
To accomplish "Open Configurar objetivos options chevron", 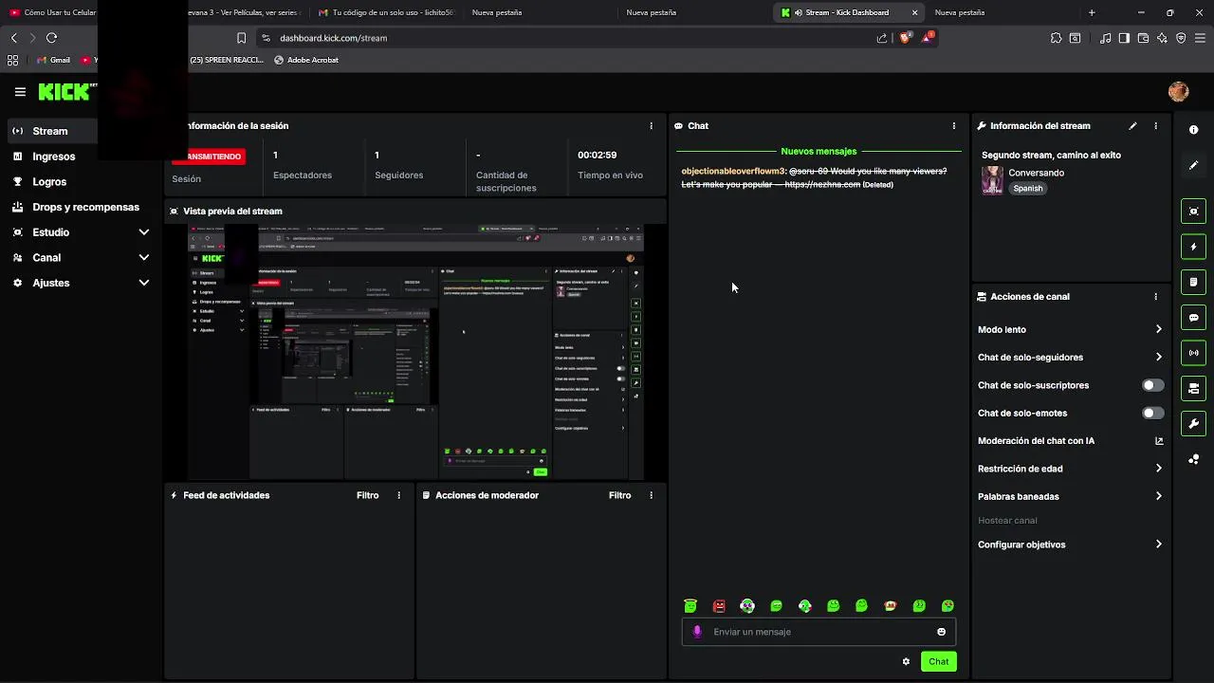I will (x=1158, y=545).
